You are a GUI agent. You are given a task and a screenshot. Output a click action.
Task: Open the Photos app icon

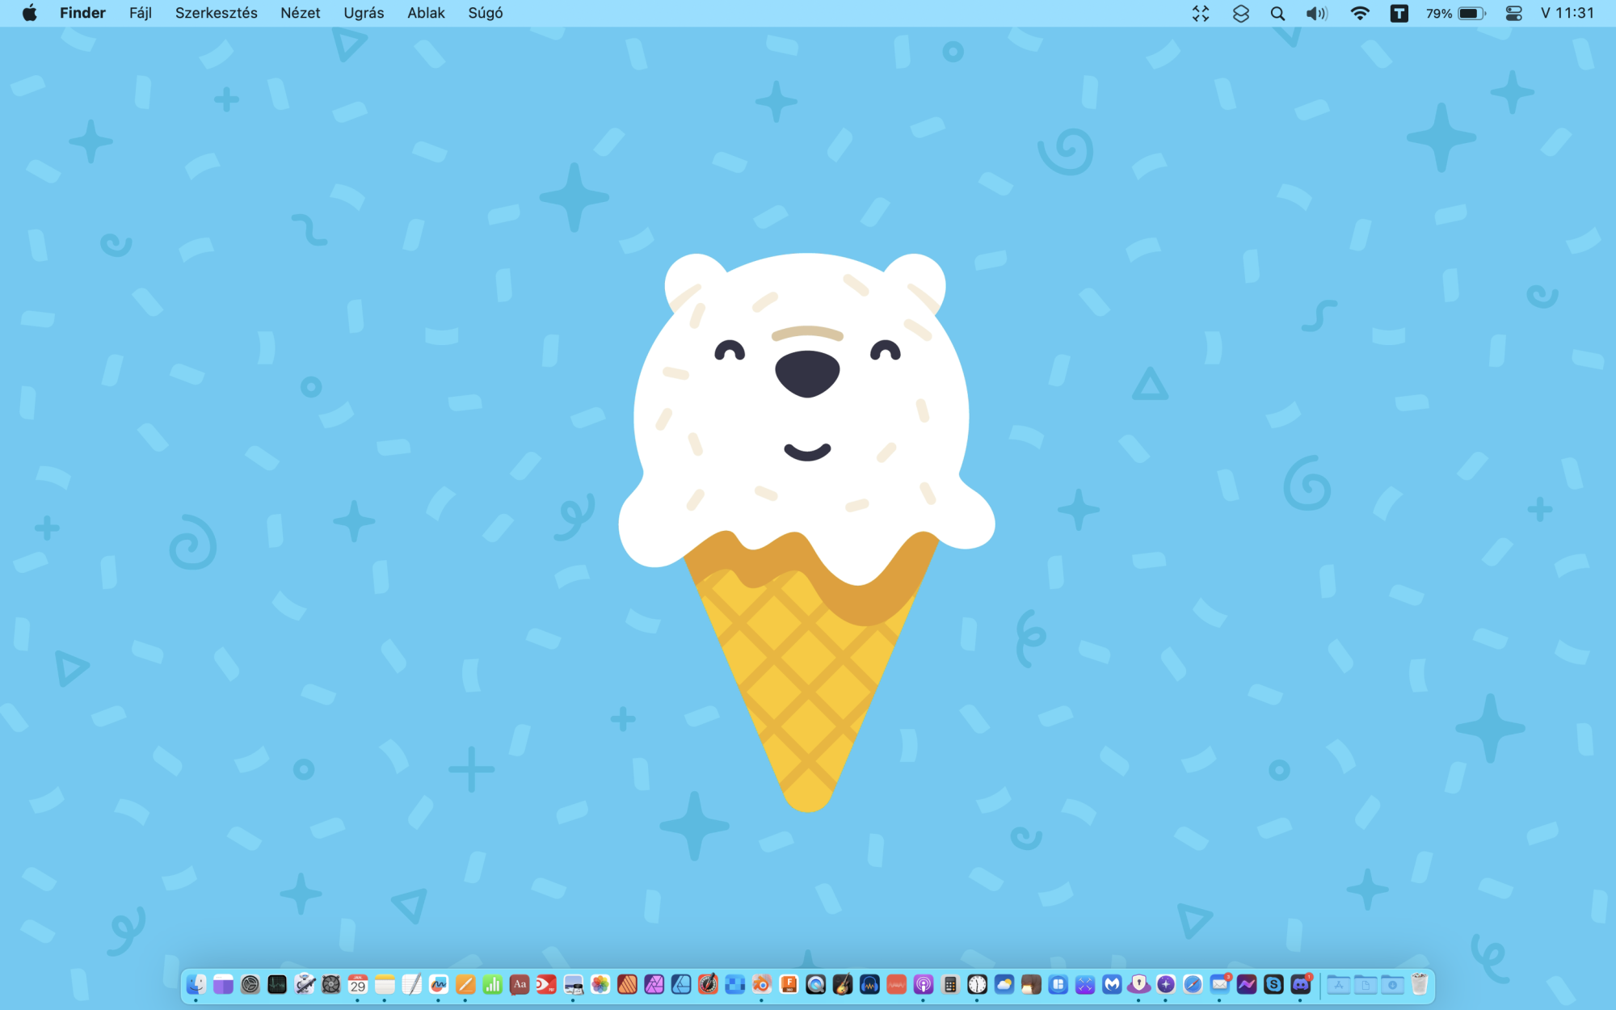[x=600, y=983]
